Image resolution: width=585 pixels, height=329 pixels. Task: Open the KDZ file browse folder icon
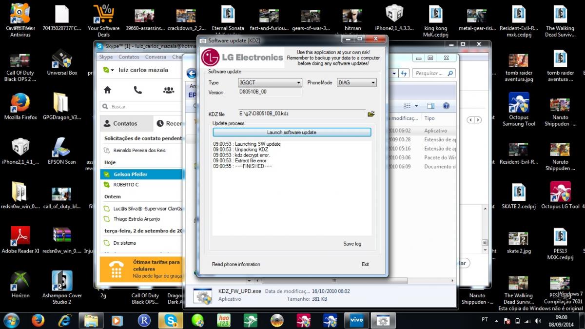pyautogui.click(x=371, y=114)
